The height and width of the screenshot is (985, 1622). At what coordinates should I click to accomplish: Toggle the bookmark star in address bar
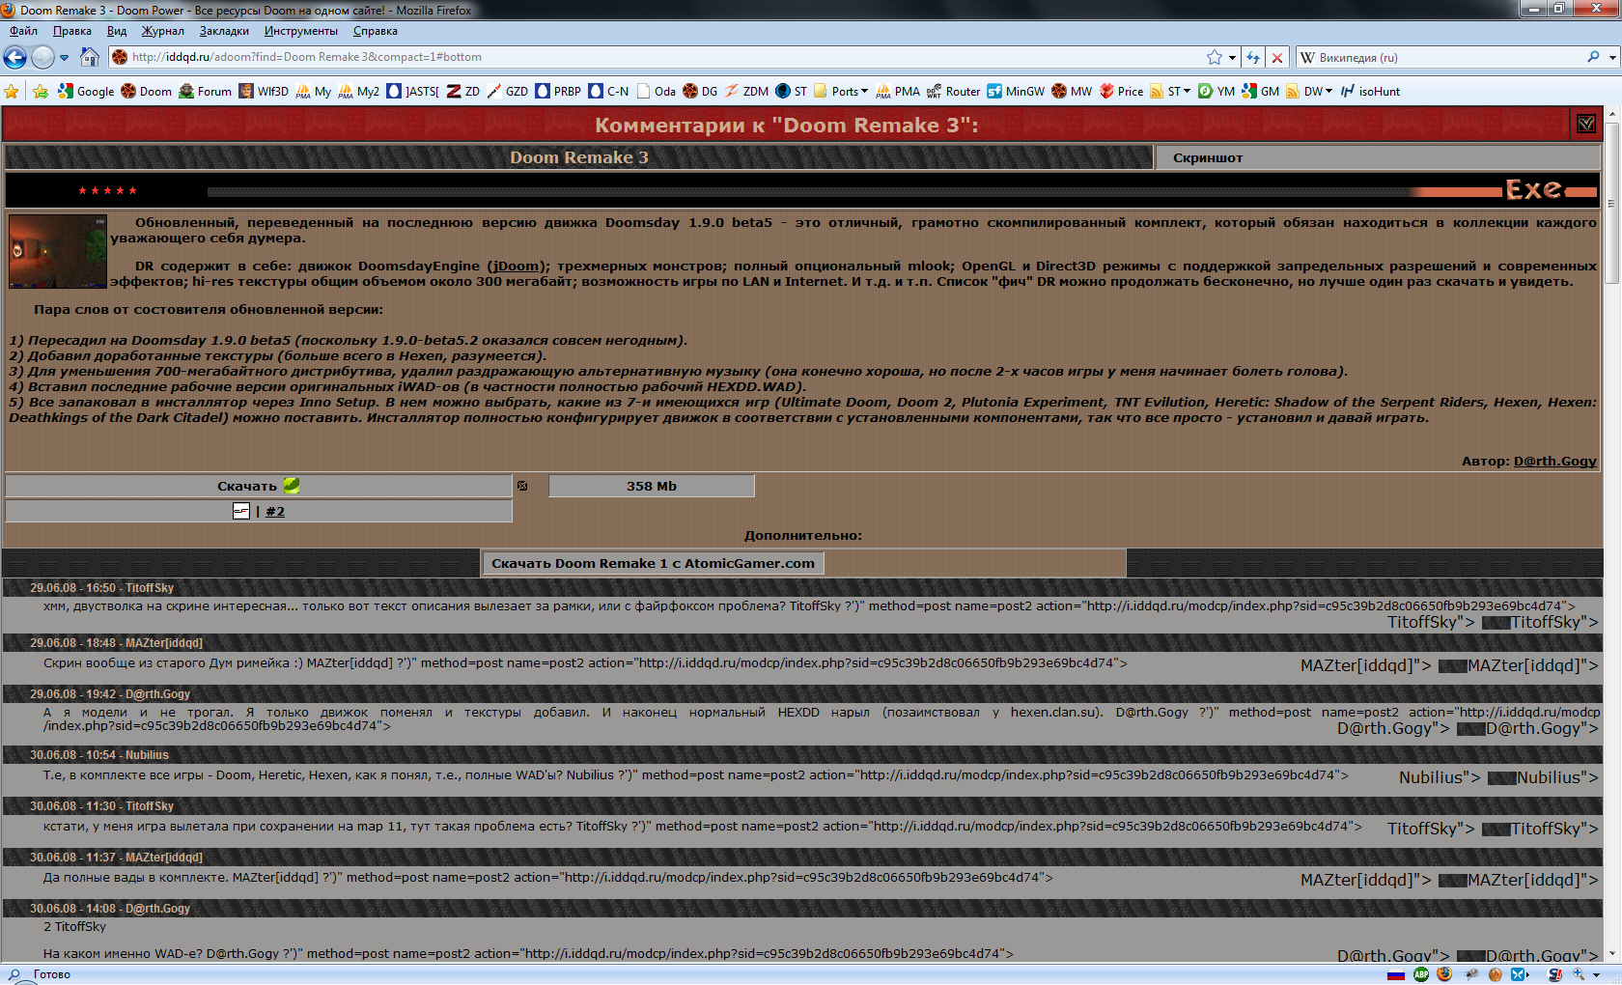click(x=1215, y=58)
